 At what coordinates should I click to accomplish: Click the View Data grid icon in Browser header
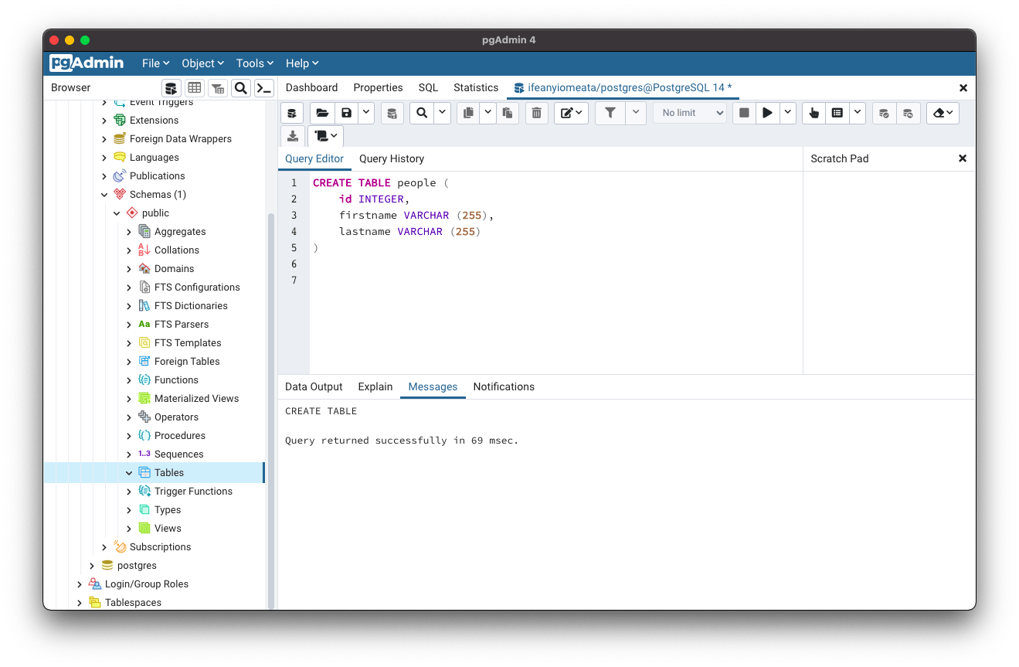pos(194,88)
